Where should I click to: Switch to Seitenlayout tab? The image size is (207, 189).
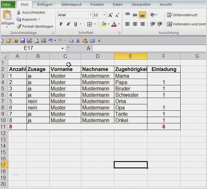click(x=71, y=4)
